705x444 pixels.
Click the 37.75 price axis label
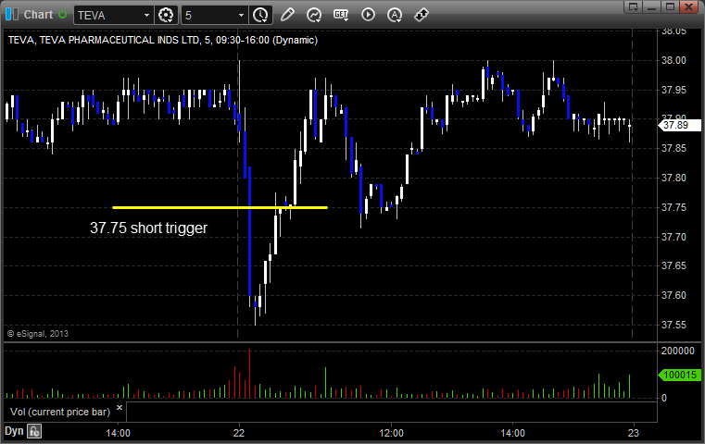coord(674,207)
